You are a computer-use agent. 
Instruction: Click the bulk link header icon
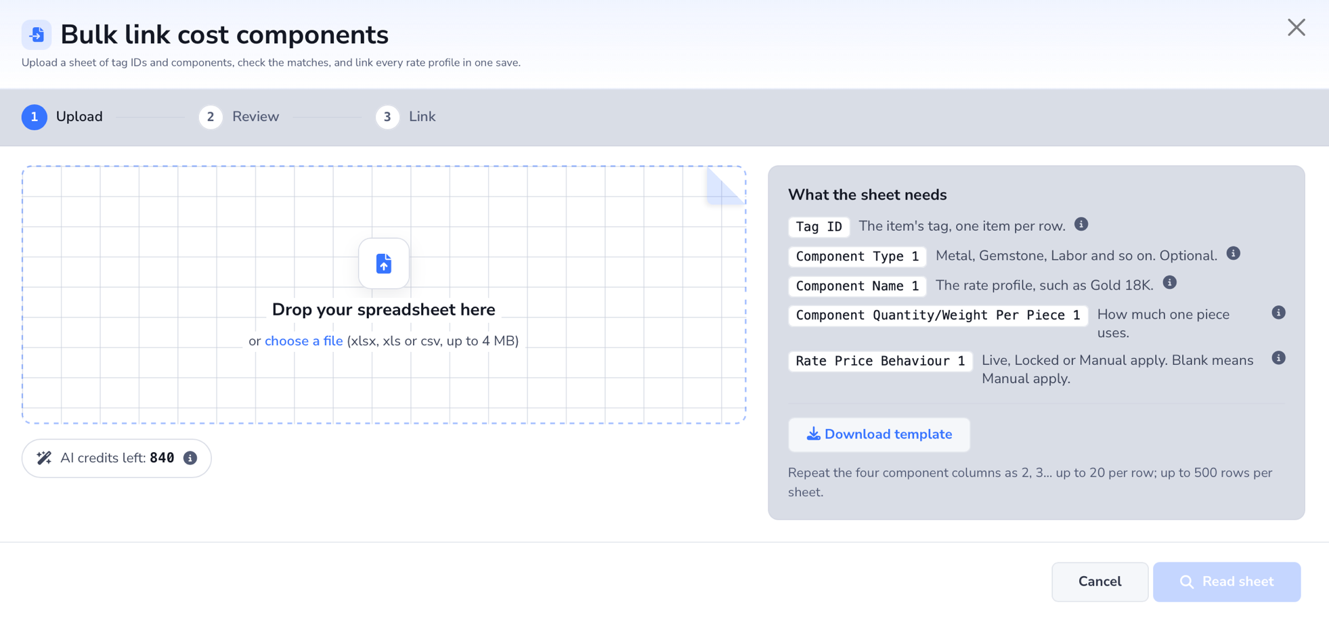[37, 35]
